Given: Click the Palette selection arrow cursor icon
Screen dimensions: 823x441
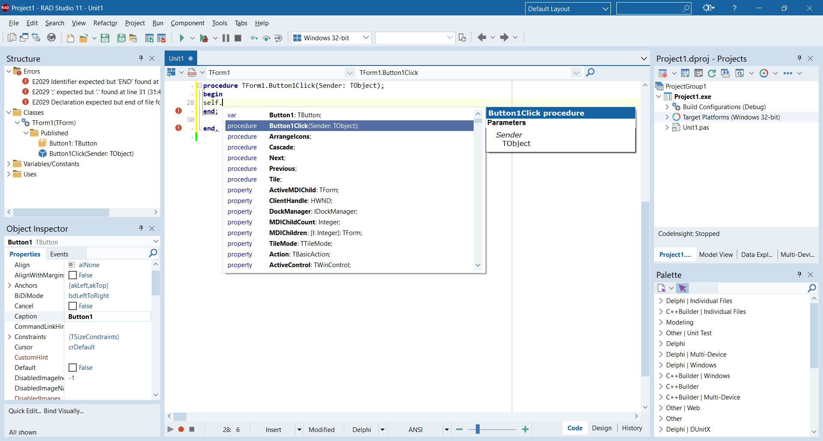Looking at the screenshot, I should (683, 288).
